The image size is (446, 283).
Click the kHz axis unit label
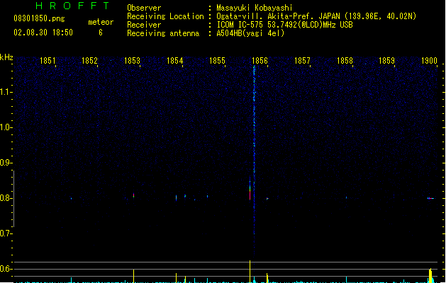[x=6, y=57]
